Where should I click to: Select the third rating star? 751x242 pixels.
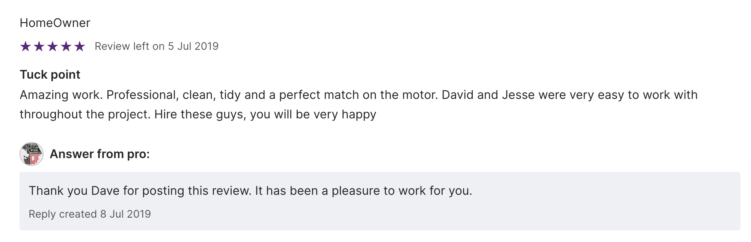point(53,46)
